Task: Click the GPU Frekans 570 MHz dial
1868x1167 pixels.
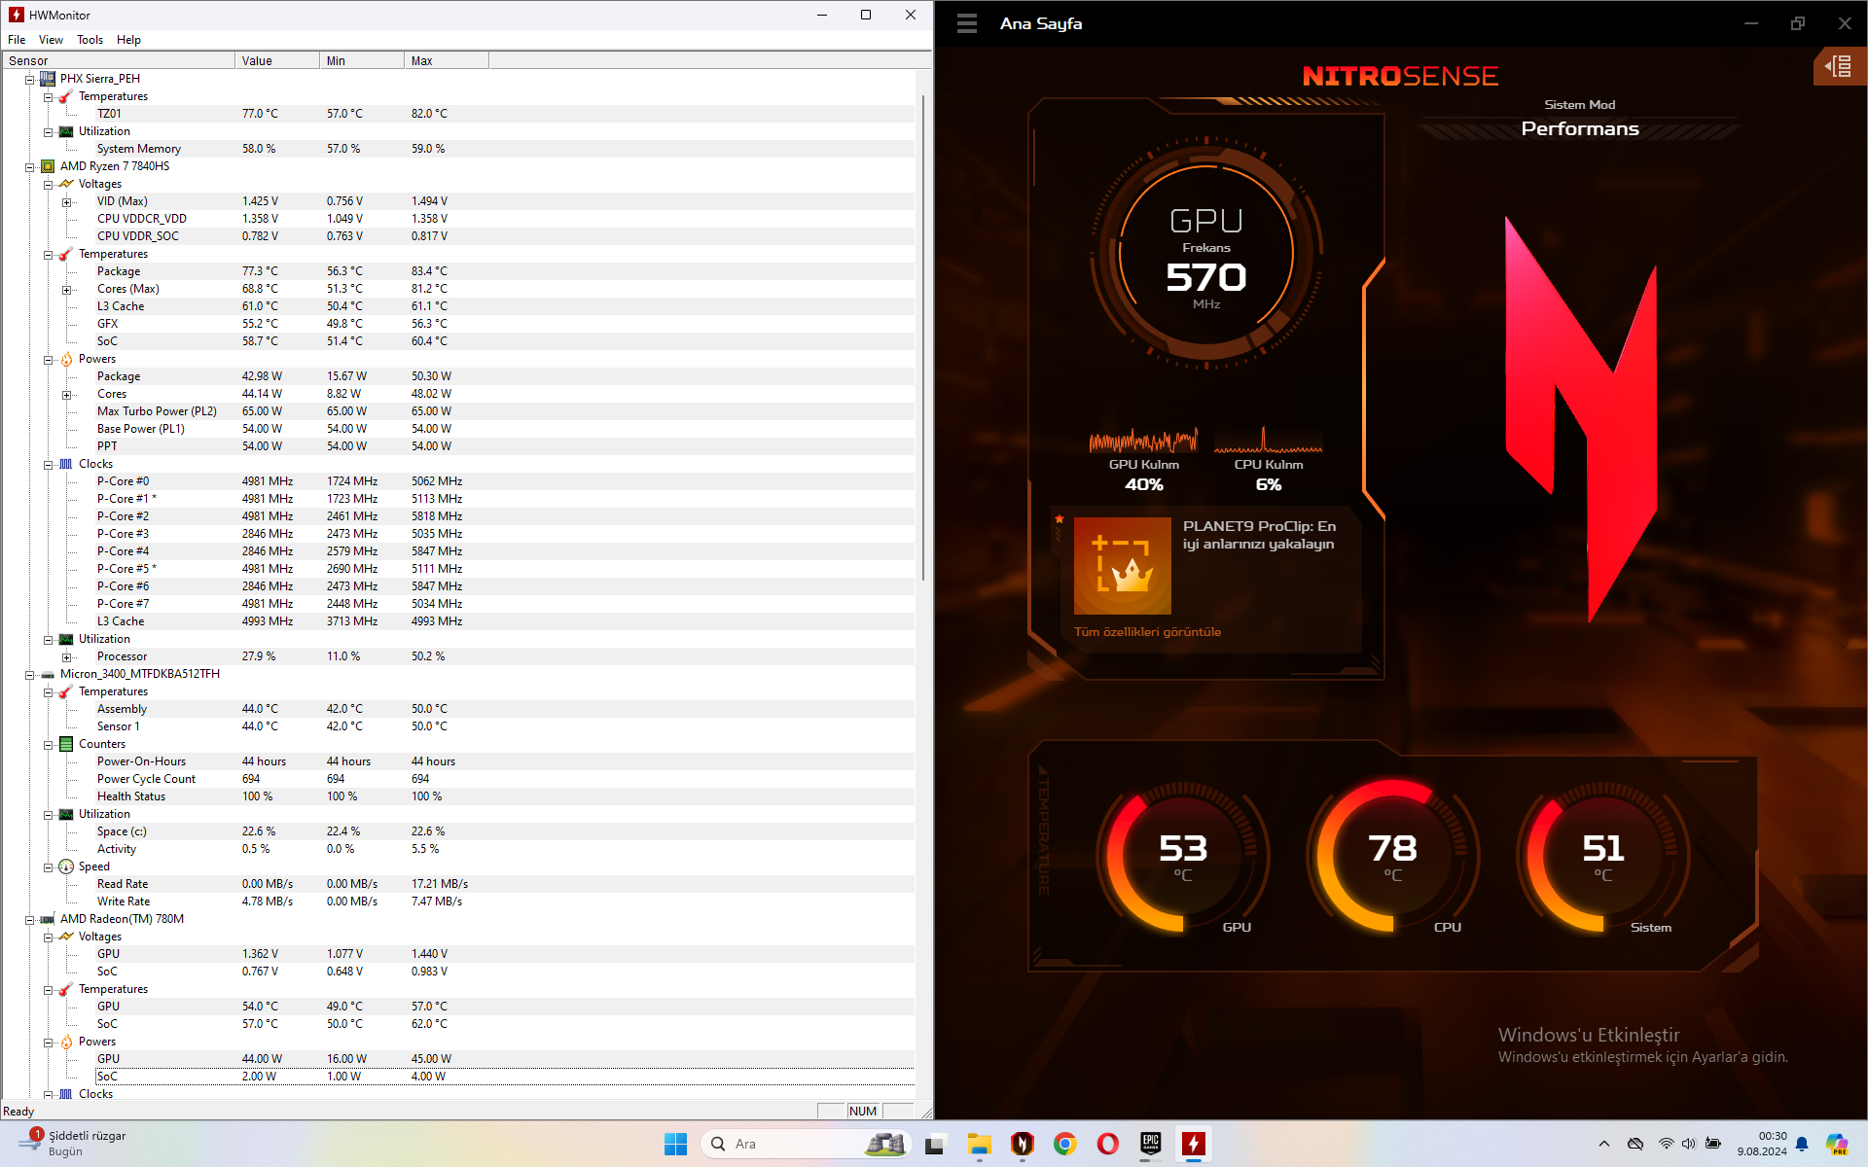Action: [1206, 254]
